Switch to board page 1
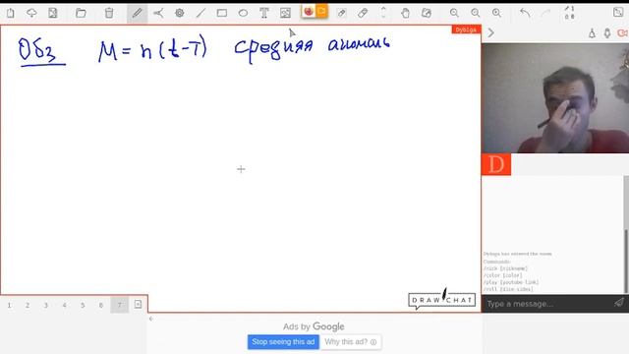The image size is (629, 354). coord(9,305)
